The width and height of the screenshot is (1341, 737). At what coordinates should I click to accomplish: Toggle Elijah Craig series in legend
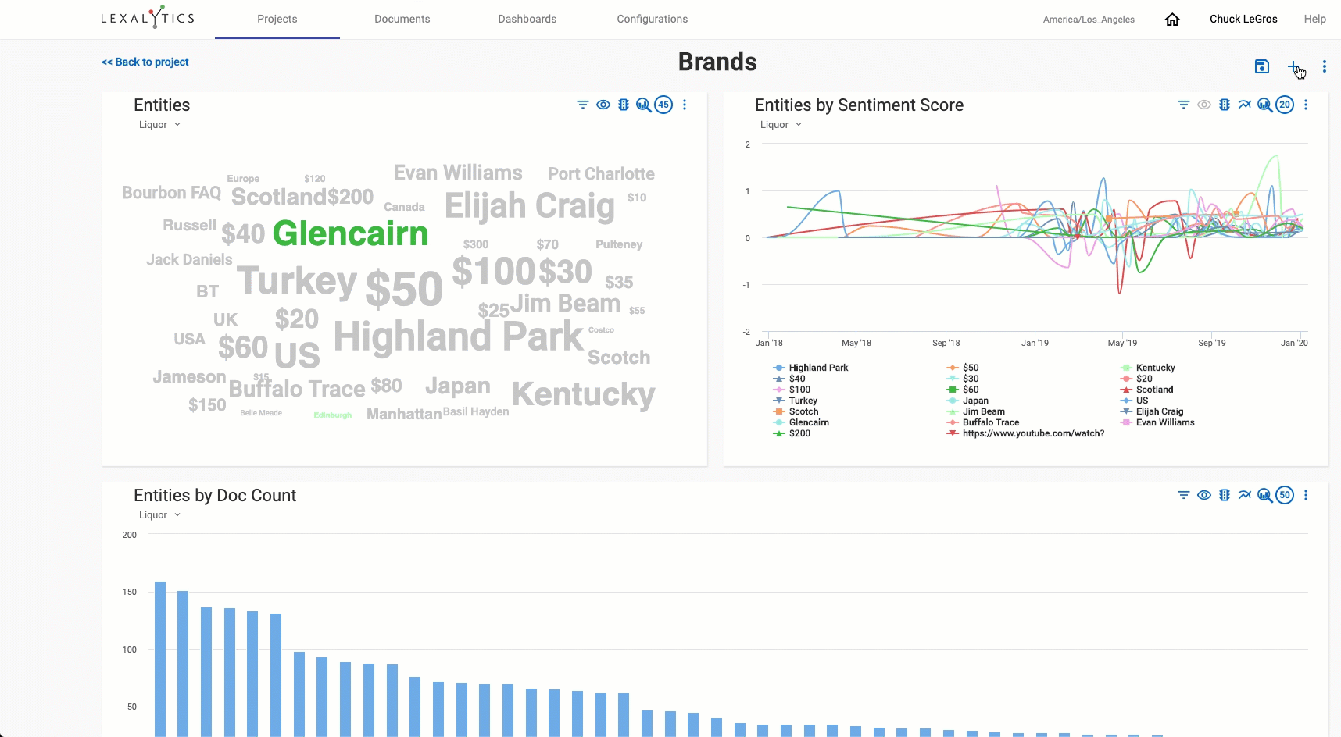1152,411
